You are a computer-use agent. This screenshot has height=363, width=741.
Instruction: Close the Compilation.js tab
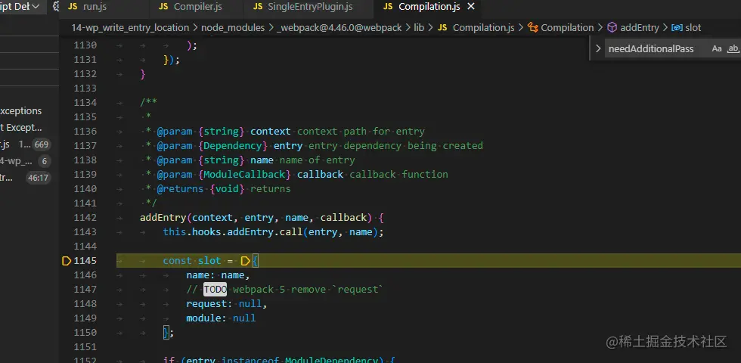(470, 7)
